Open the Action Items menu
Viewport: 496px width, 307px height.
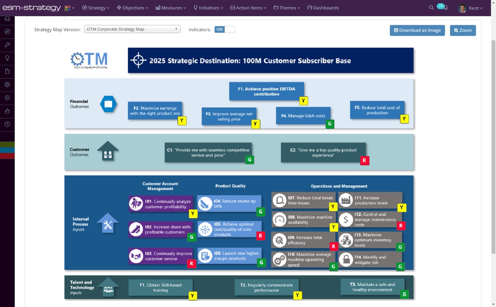[x=248, y=7]
